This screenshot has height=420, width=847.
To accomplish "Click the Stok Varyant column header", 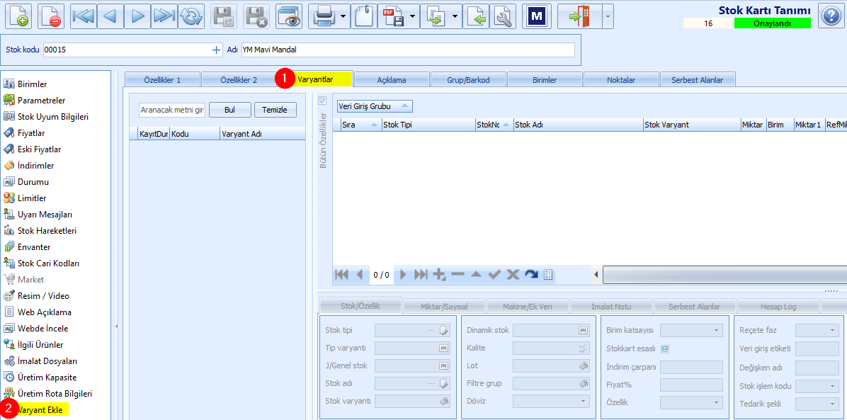I will pyautogui.click(x=692, y=125).
